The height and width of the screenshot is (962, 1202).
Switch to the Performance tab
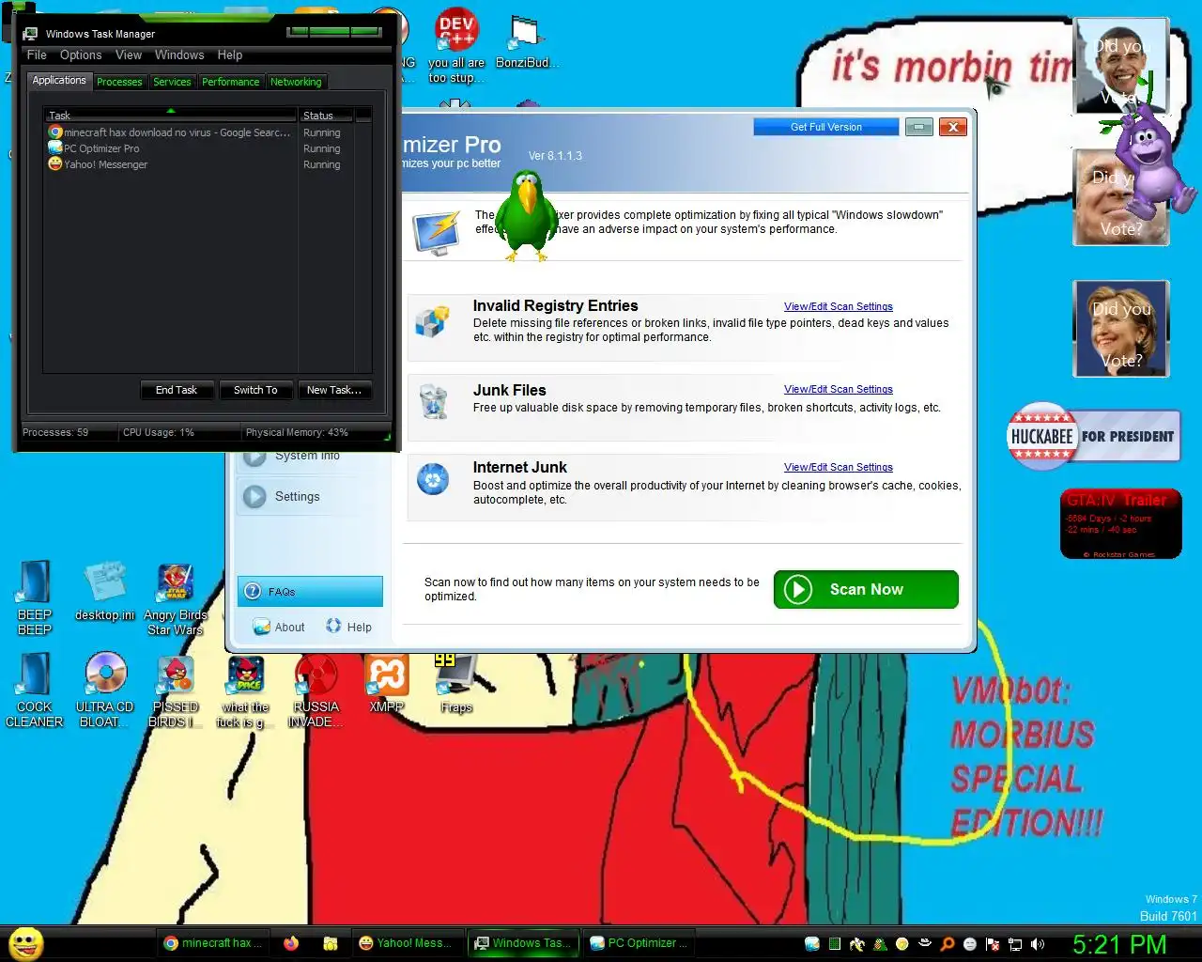230,82
